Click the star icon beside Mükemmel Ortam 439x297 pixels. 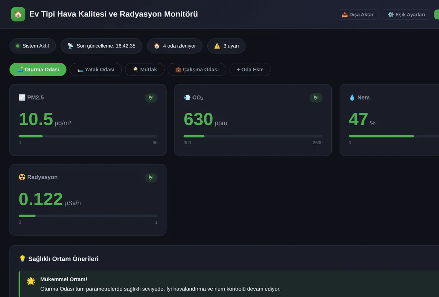[31, 281]
